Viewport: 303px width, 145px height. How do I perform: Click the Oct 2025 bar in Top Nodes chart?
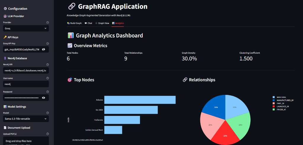click(131, 110)
